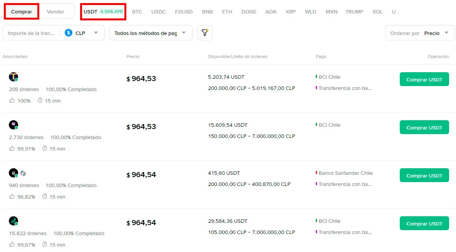The width and height of the screenshot is (456, 252).
Task: Click thumbs-up icon next to 100% rating
Action: (12, 100)
